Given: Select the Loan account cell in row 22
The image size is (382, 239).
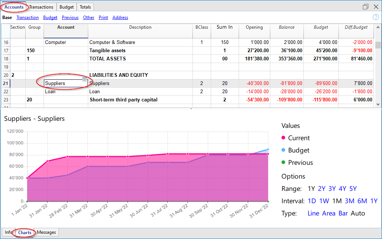Looking at the screenshot, I should pos(66,91).
